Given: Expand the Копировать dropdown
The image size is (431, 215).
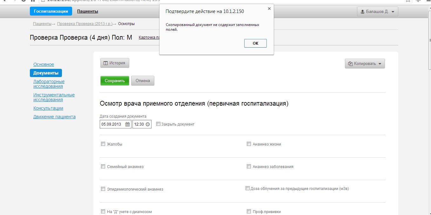Looking at the screenshot, I should (x=365, y=63).
